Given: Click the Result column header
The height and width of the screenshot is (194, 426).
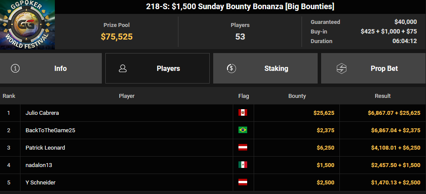Looking at the screenshot, I should point(382,96).
